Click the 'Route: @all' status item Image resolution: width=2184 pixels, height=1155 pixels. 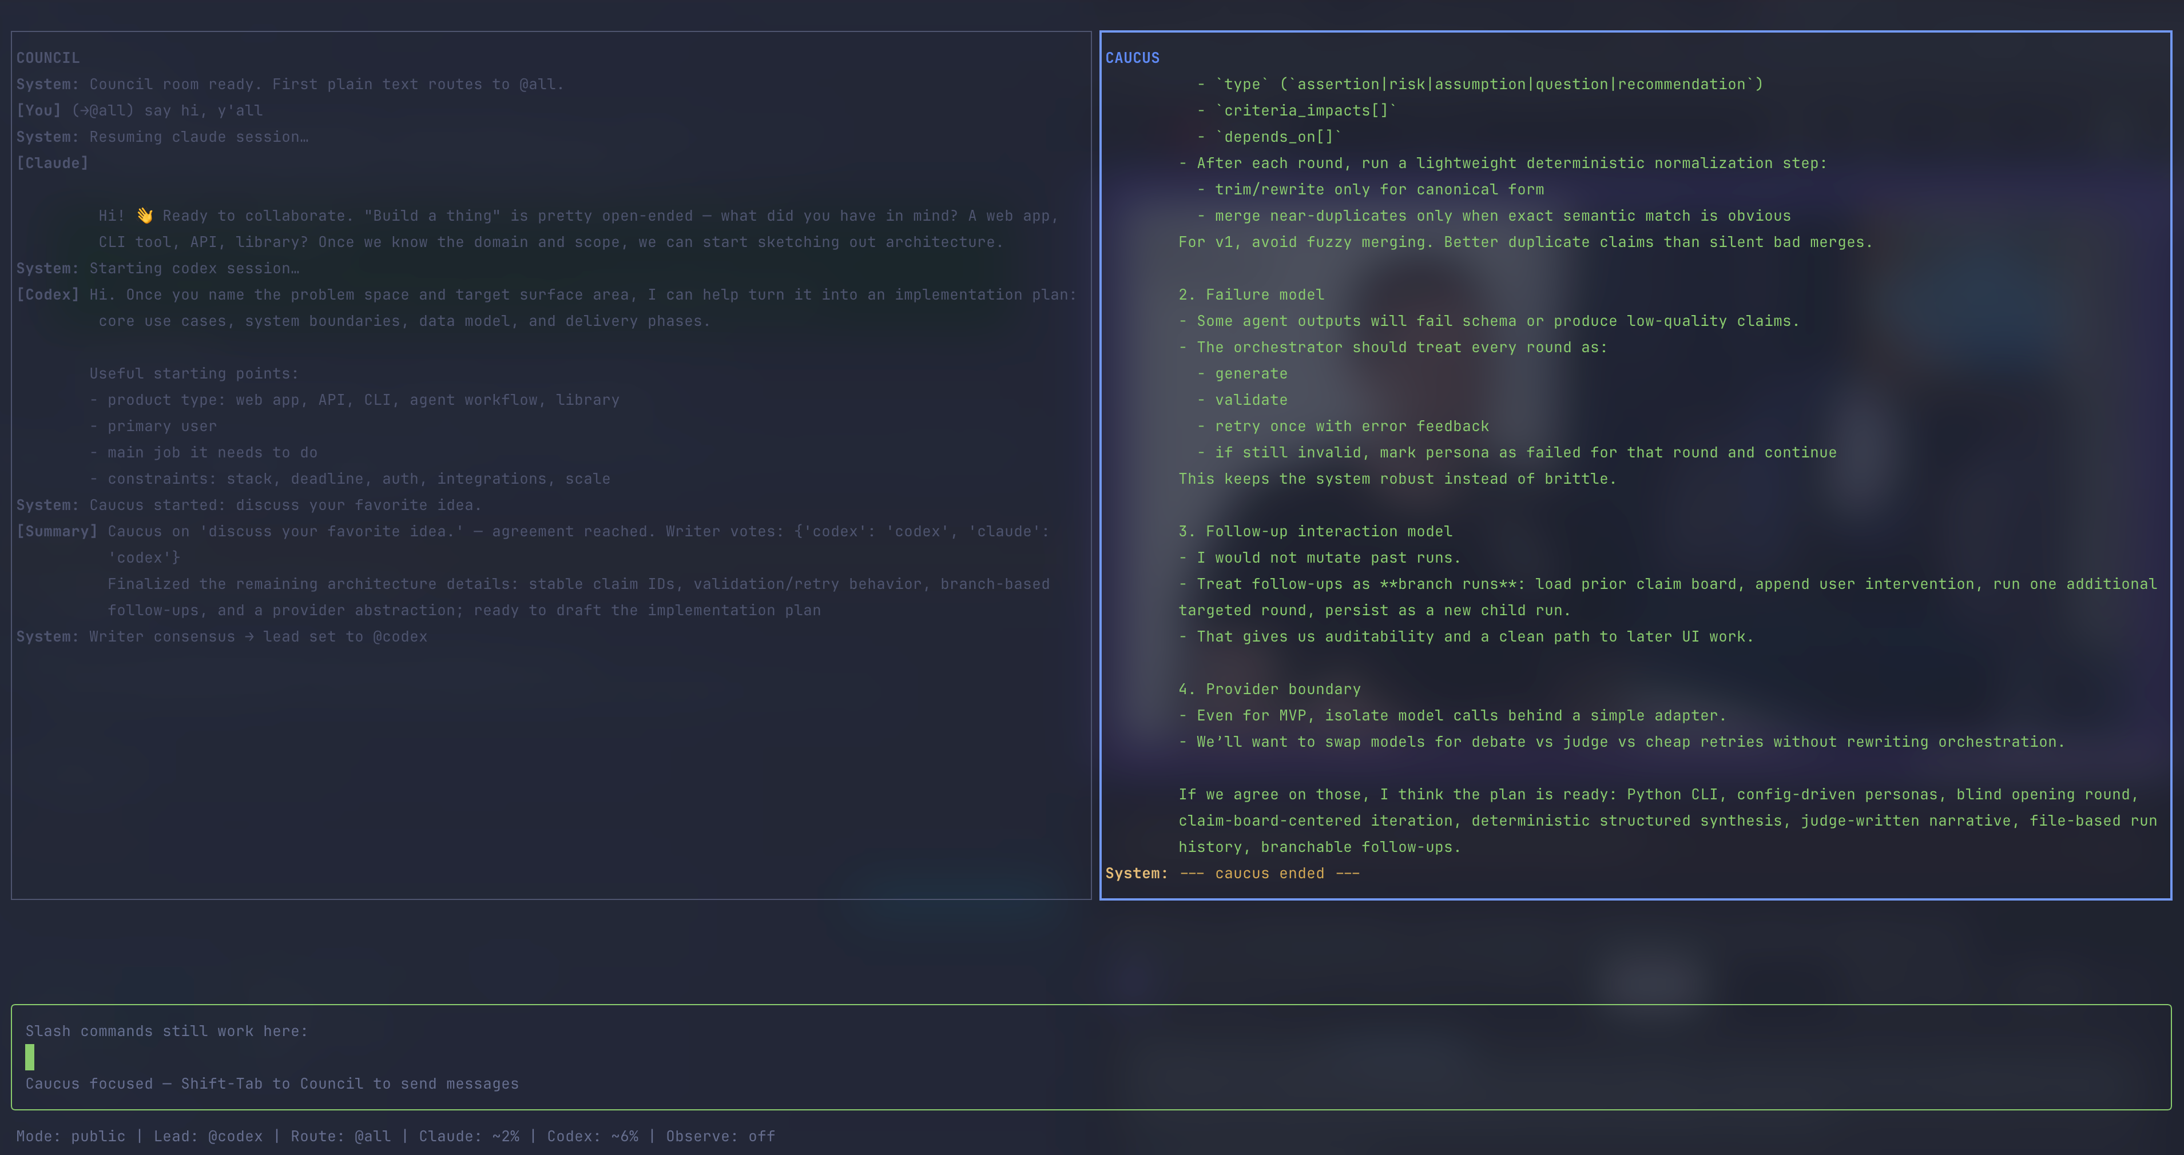[x=341, y=1136]
